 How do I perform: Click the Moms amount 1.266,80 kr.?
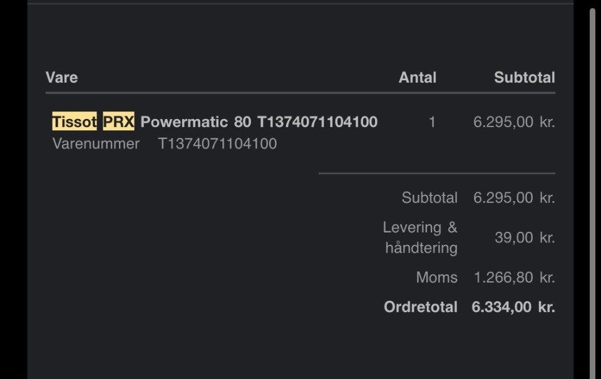513,278
